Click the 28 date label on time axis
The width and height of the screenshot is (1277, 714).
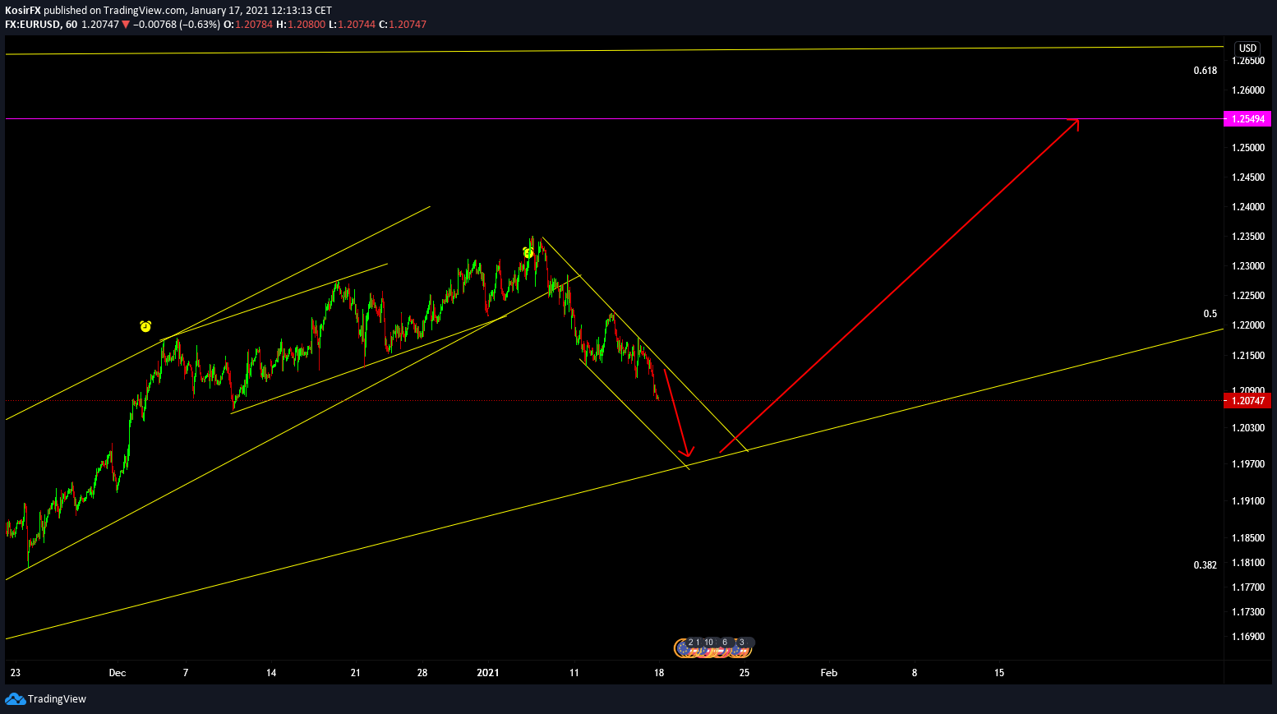click(422, 673)
